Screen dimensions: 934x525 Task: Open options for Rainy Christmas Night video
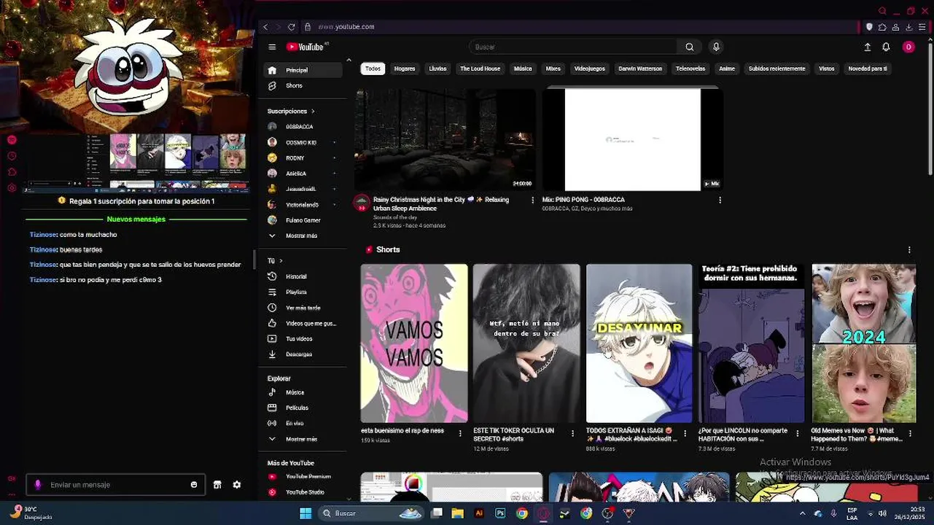click(532, 200)
